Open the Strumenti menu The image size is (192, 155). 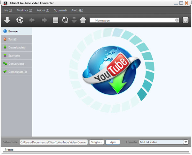[x=60, y=10]
